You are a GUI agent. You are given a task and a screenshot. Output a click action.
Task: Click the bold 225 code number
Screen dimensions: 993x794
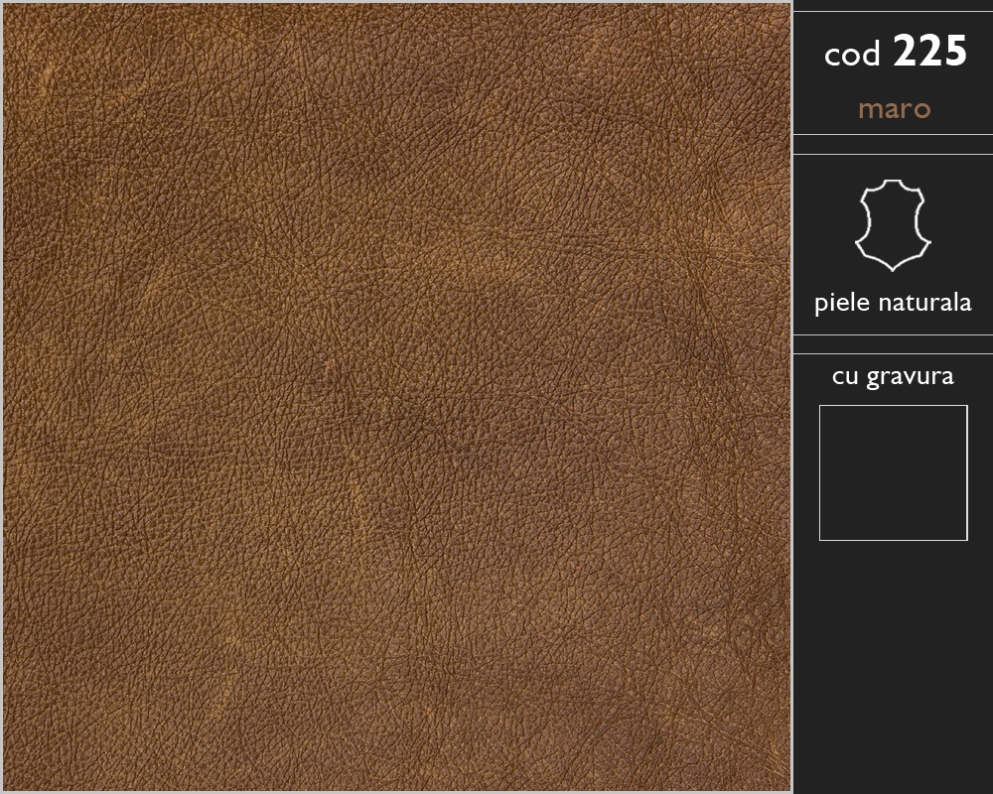point(929,52)
